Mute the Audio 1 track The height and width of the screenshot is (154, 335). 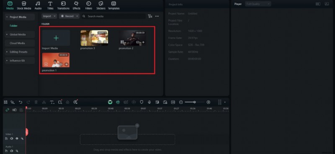point(12,151)
